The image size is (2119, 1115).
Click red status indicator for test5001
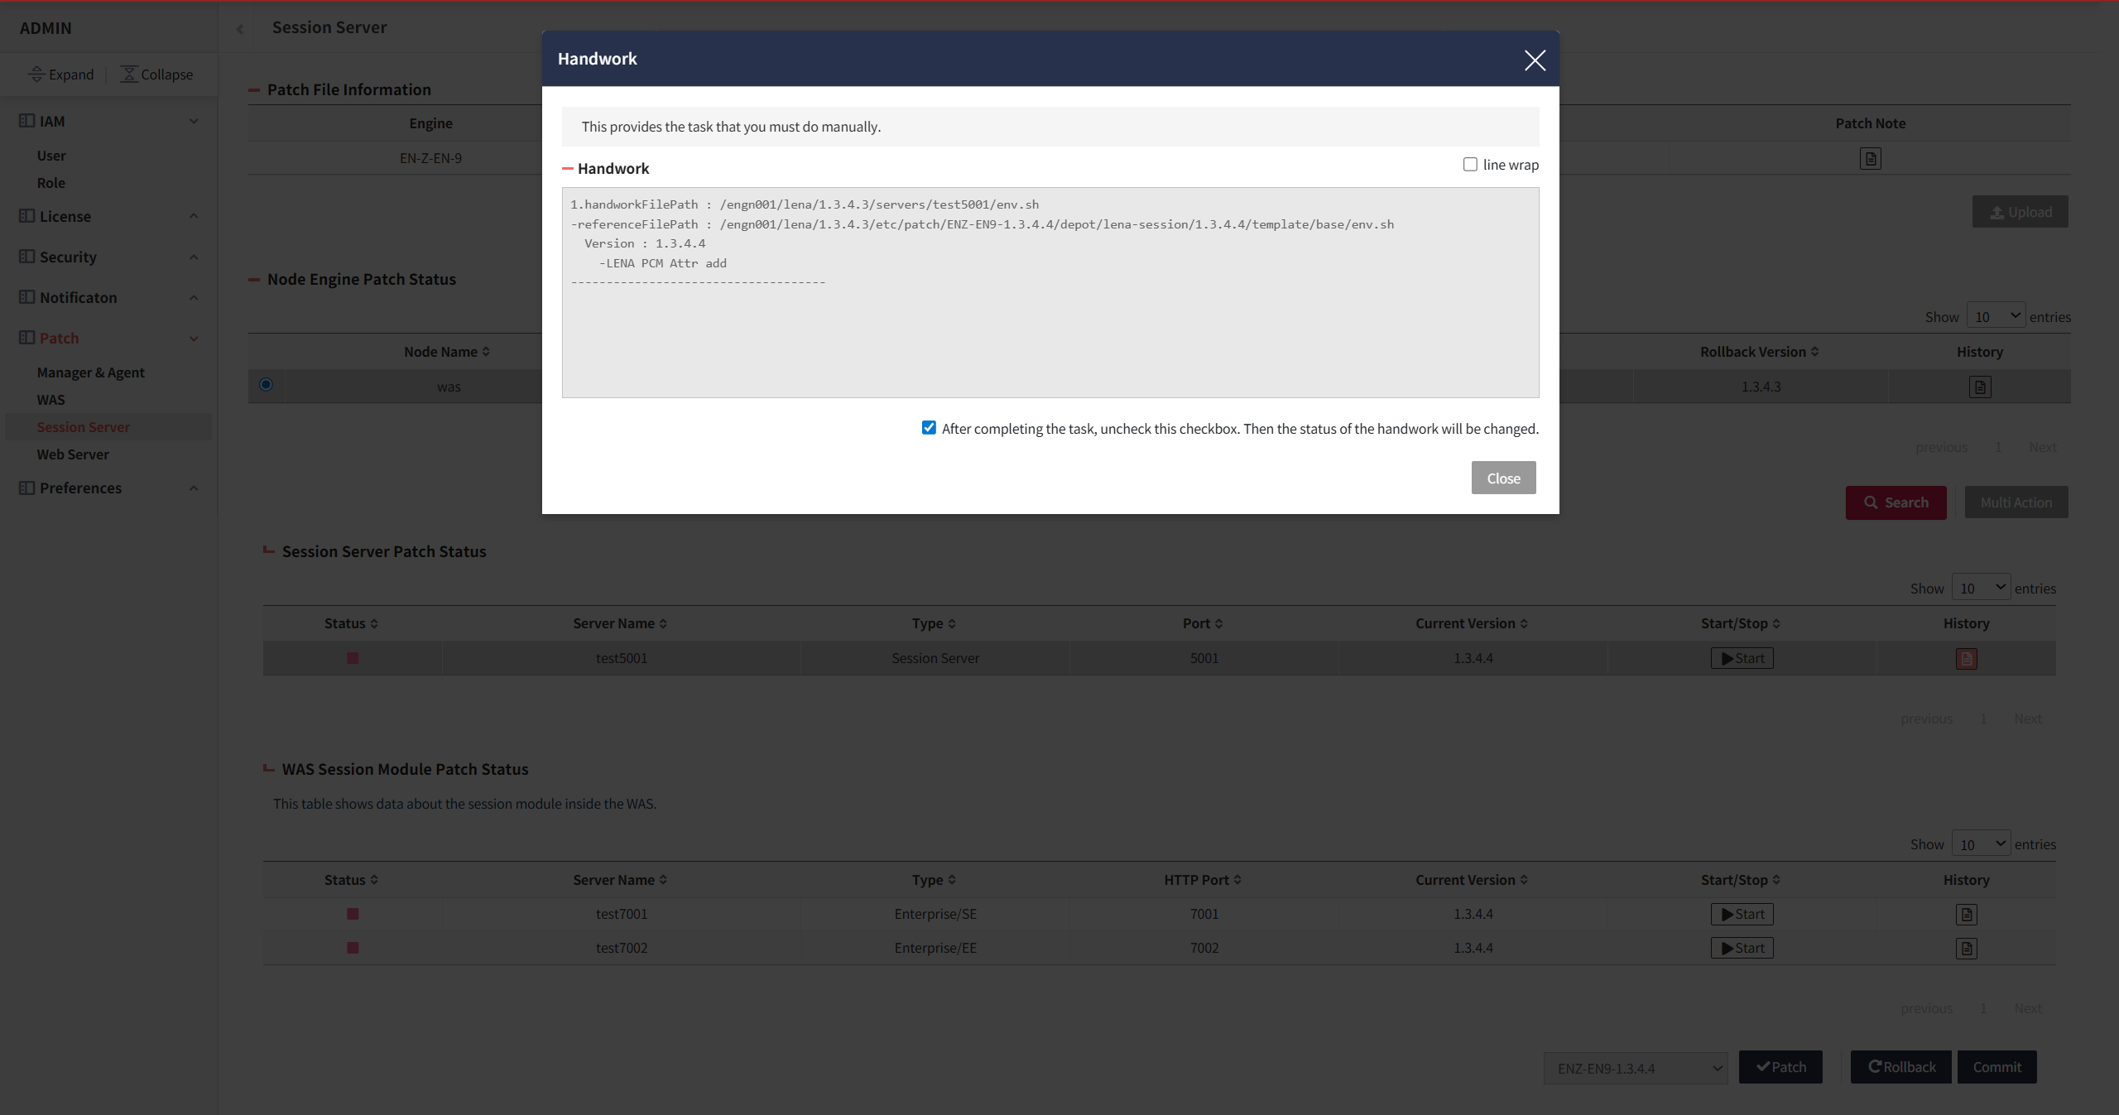(353, 658)
